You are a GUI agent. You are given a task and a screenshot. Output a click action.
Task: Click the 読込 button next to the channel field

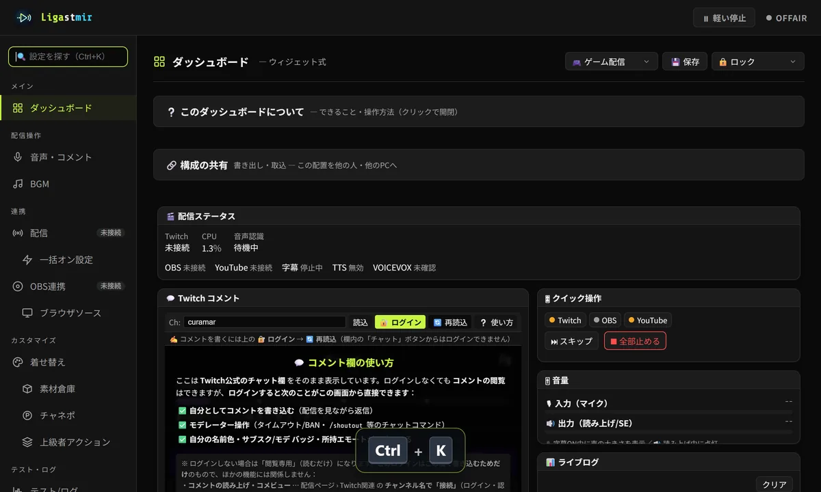tap(361, 322)
